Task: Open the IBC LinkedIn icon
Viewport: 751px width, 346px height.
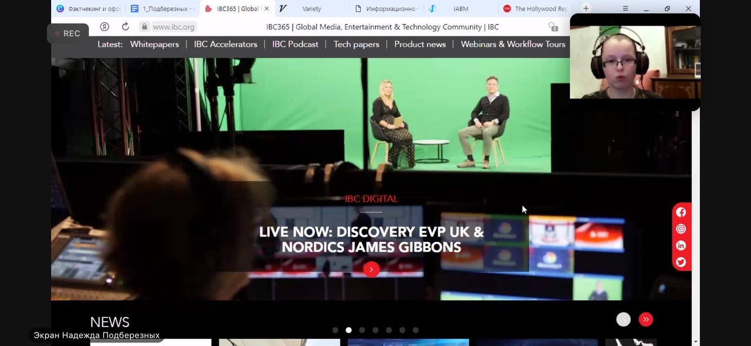Action: (681, 245)
